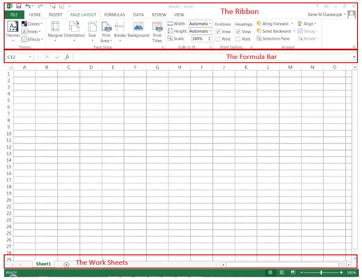Switch to the INSERT tab
The image size is (362, 280).
tap(55, 15)
